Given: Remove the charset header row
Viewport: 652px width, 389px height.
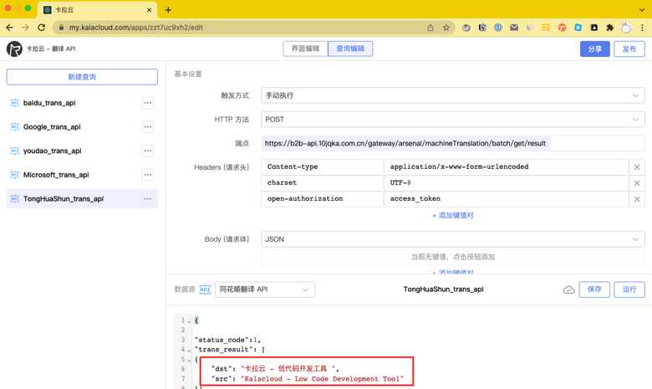Looking at the screenshot, I should point(637,183).
